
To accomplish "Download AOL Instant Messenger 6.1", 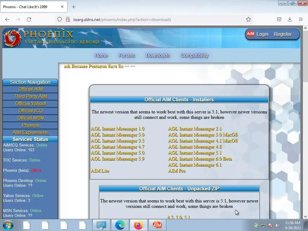I will point(195,165).
